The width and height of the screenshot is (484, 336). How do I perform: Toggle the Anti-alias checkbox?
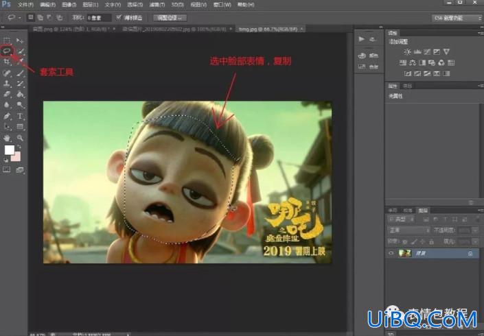coord(119,18)
